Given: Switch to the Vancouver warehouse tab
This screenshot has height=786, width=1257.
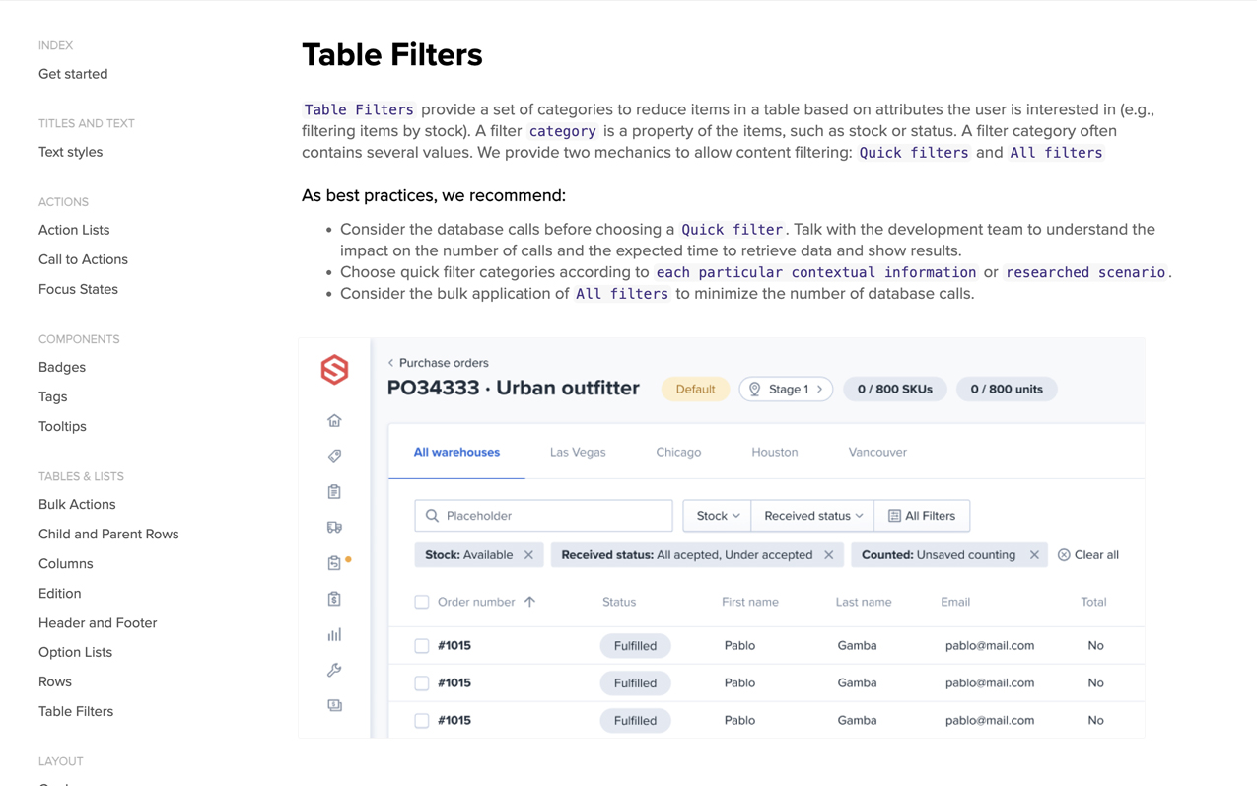Looking at the screenshot, I should tap(877, 453).
